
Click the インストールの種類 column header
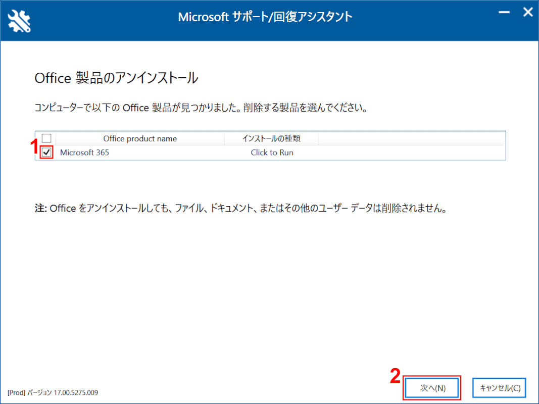click(271, 138)
